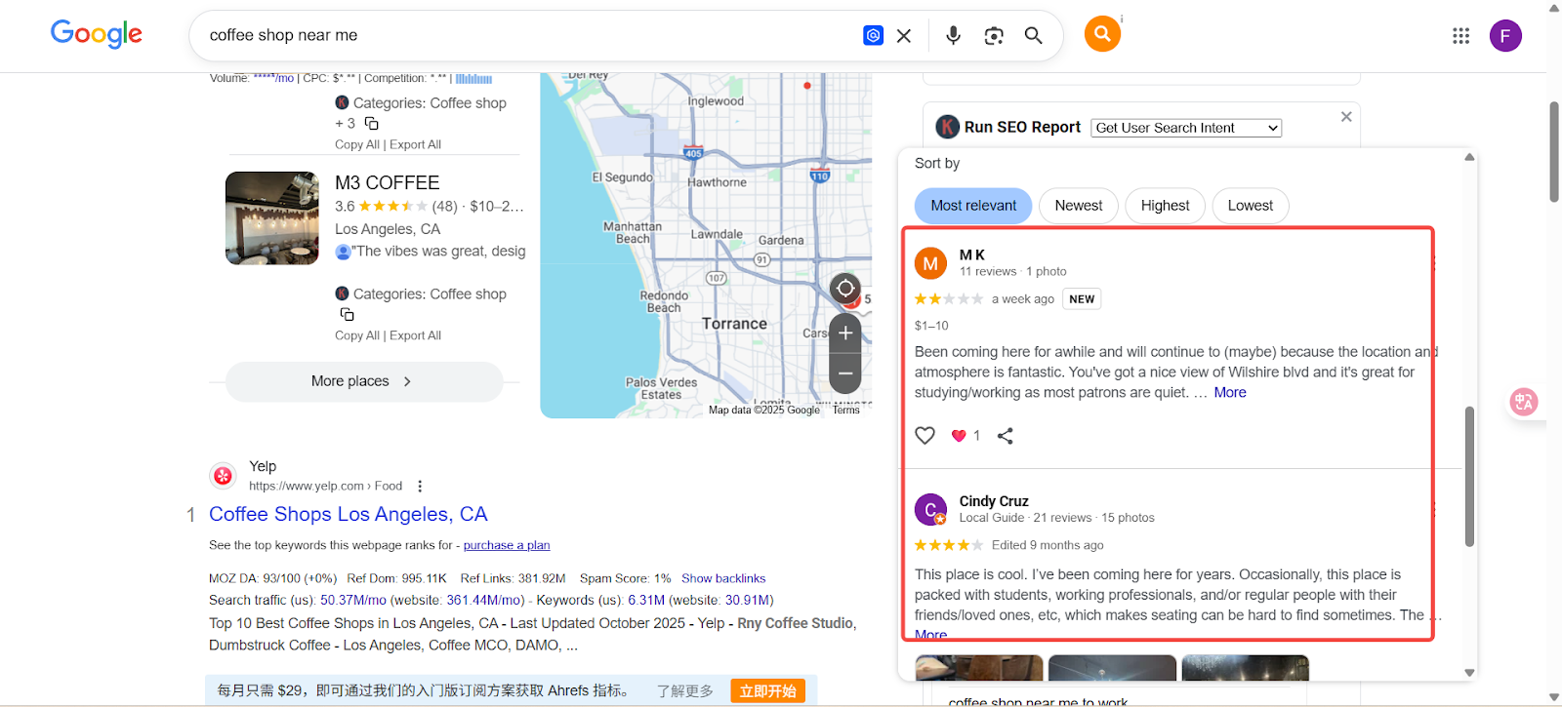Open M3 COFFEE photo thumbnail
Image resolution: width=1562 pixels, height=707 pixels.
point(272,218)
